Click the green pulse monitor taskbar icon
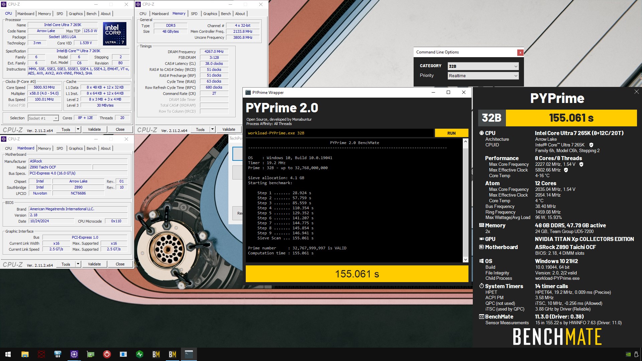This screenshot has width=642, height=361. click(x=140, y=354)
